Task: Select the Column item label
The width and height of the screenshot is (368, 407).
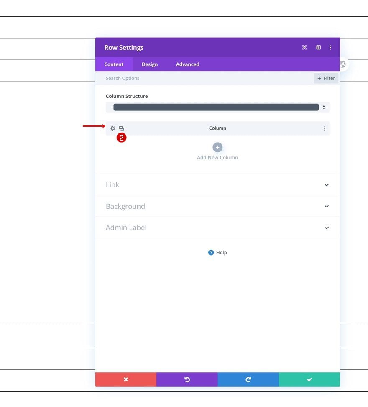Action: [x=217, y=128]
